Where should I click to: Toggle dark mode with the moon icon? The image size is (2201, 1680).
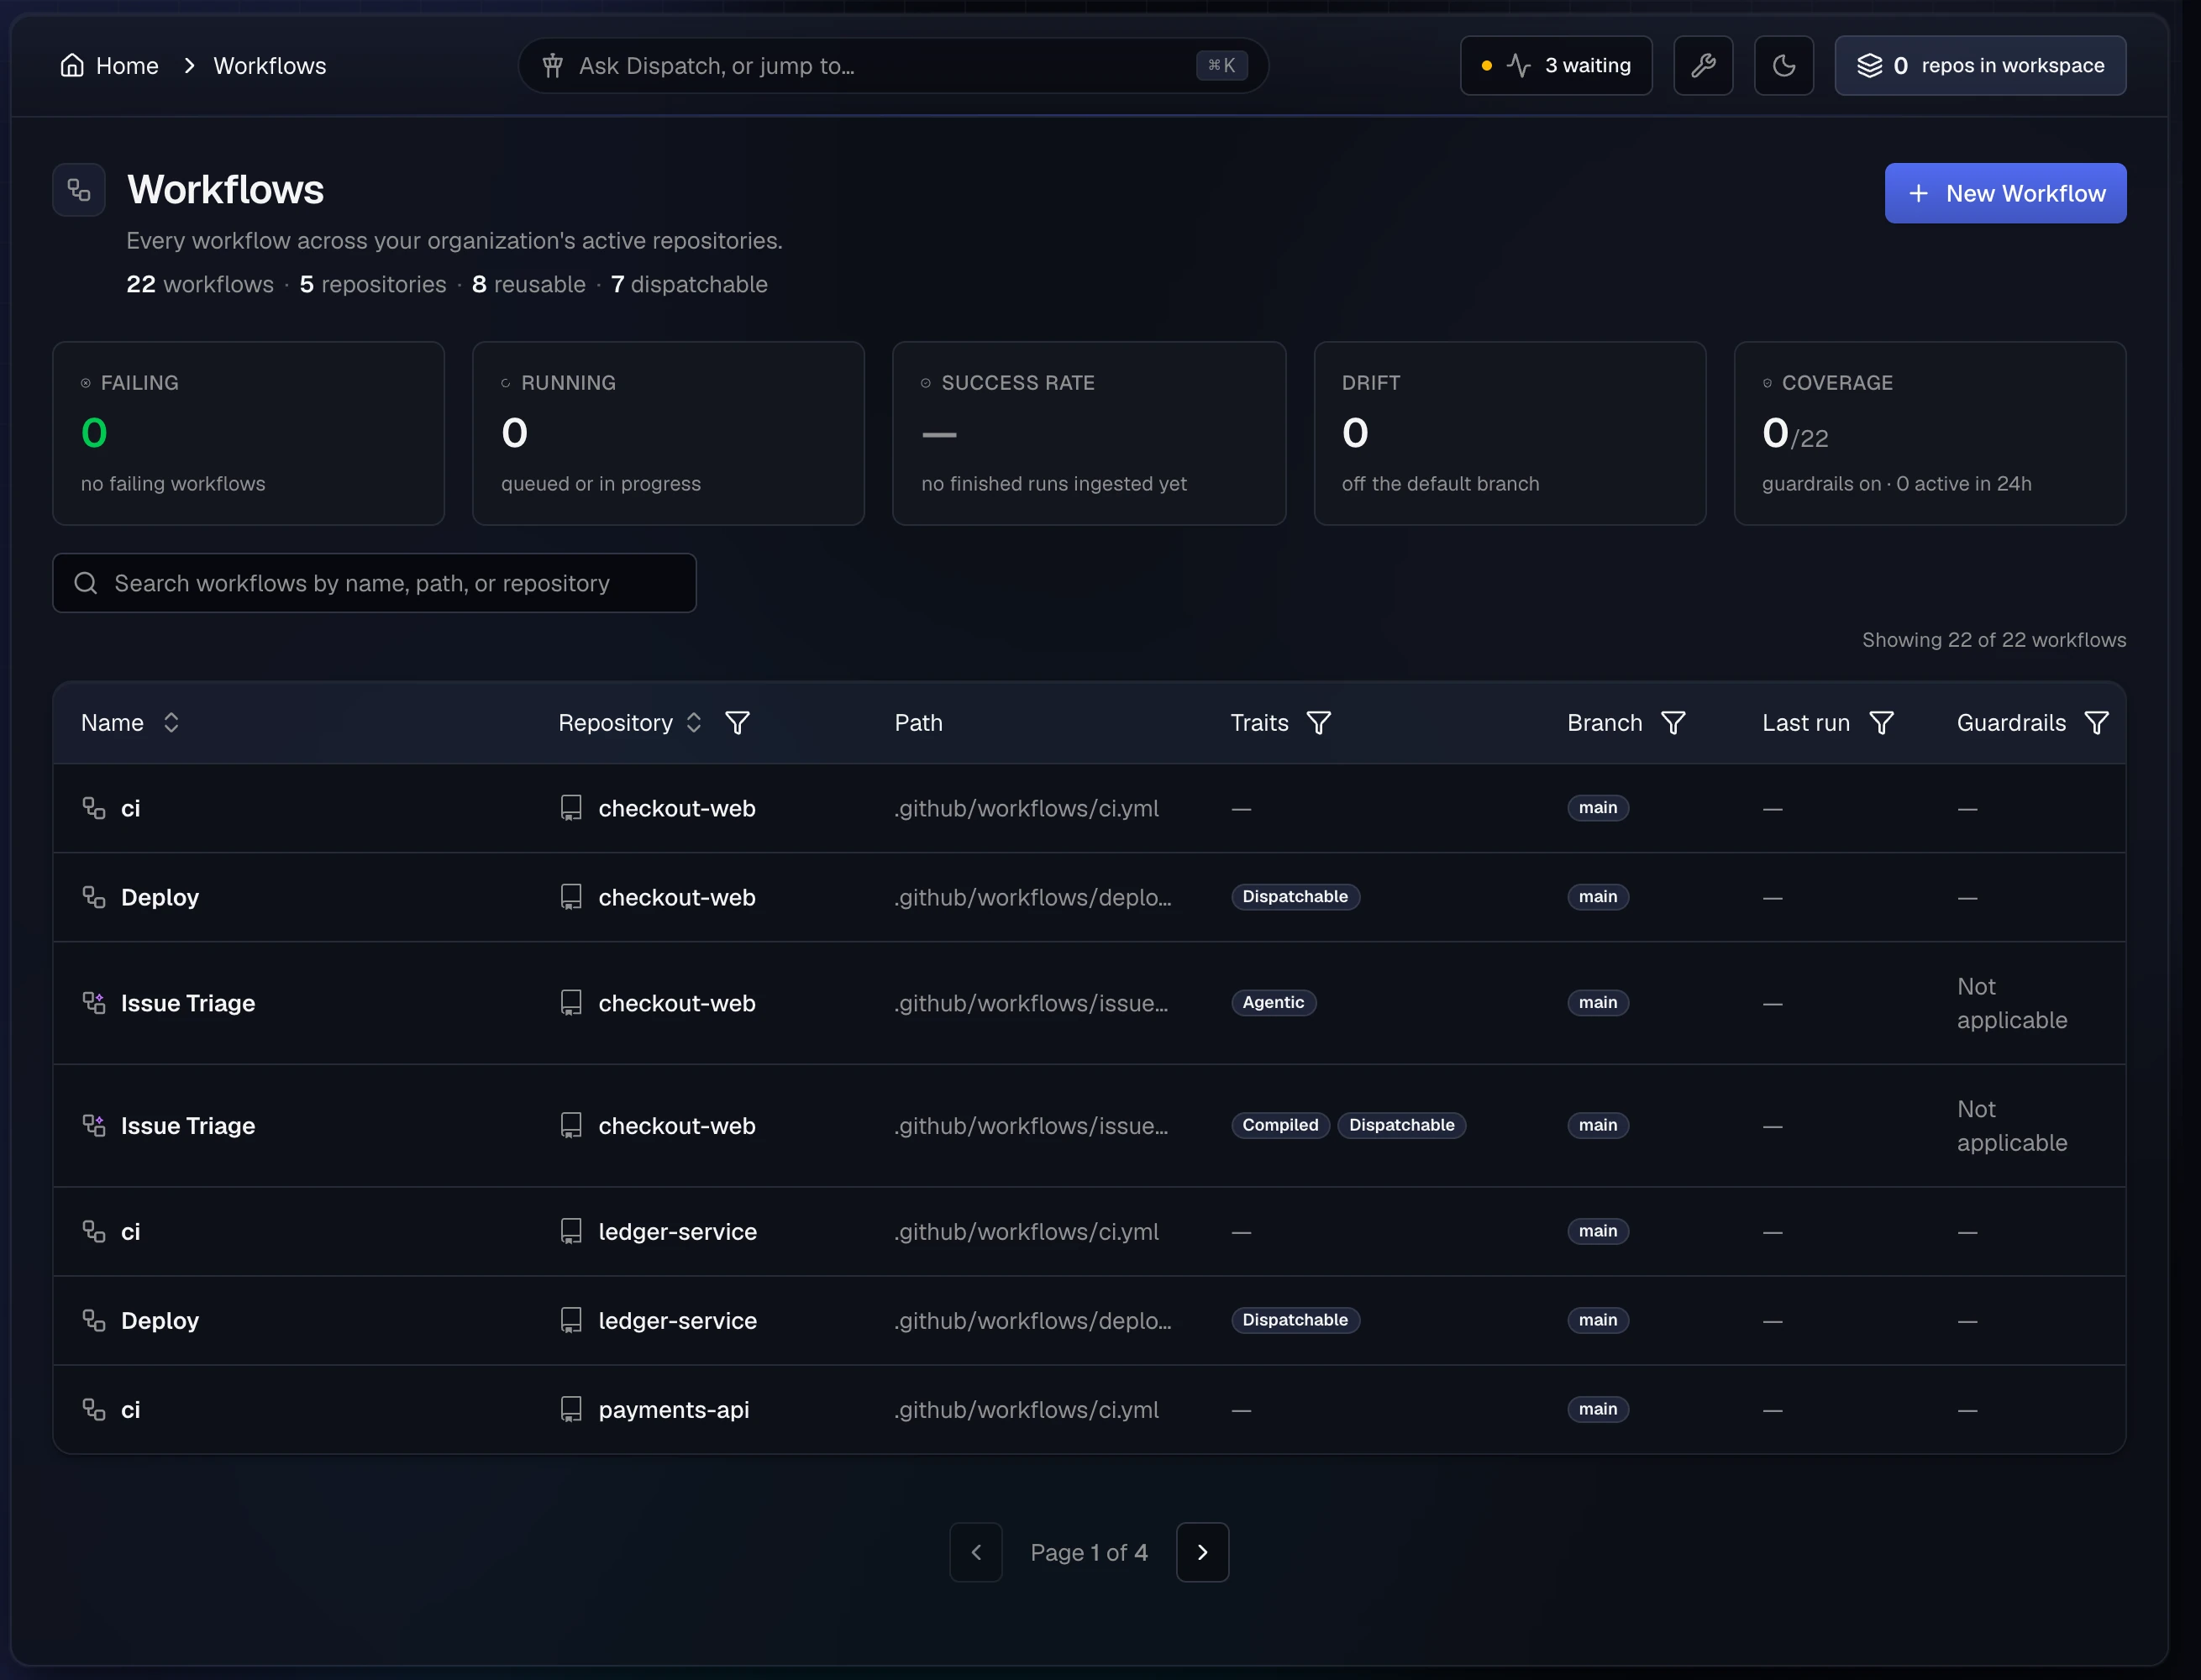1784,66
